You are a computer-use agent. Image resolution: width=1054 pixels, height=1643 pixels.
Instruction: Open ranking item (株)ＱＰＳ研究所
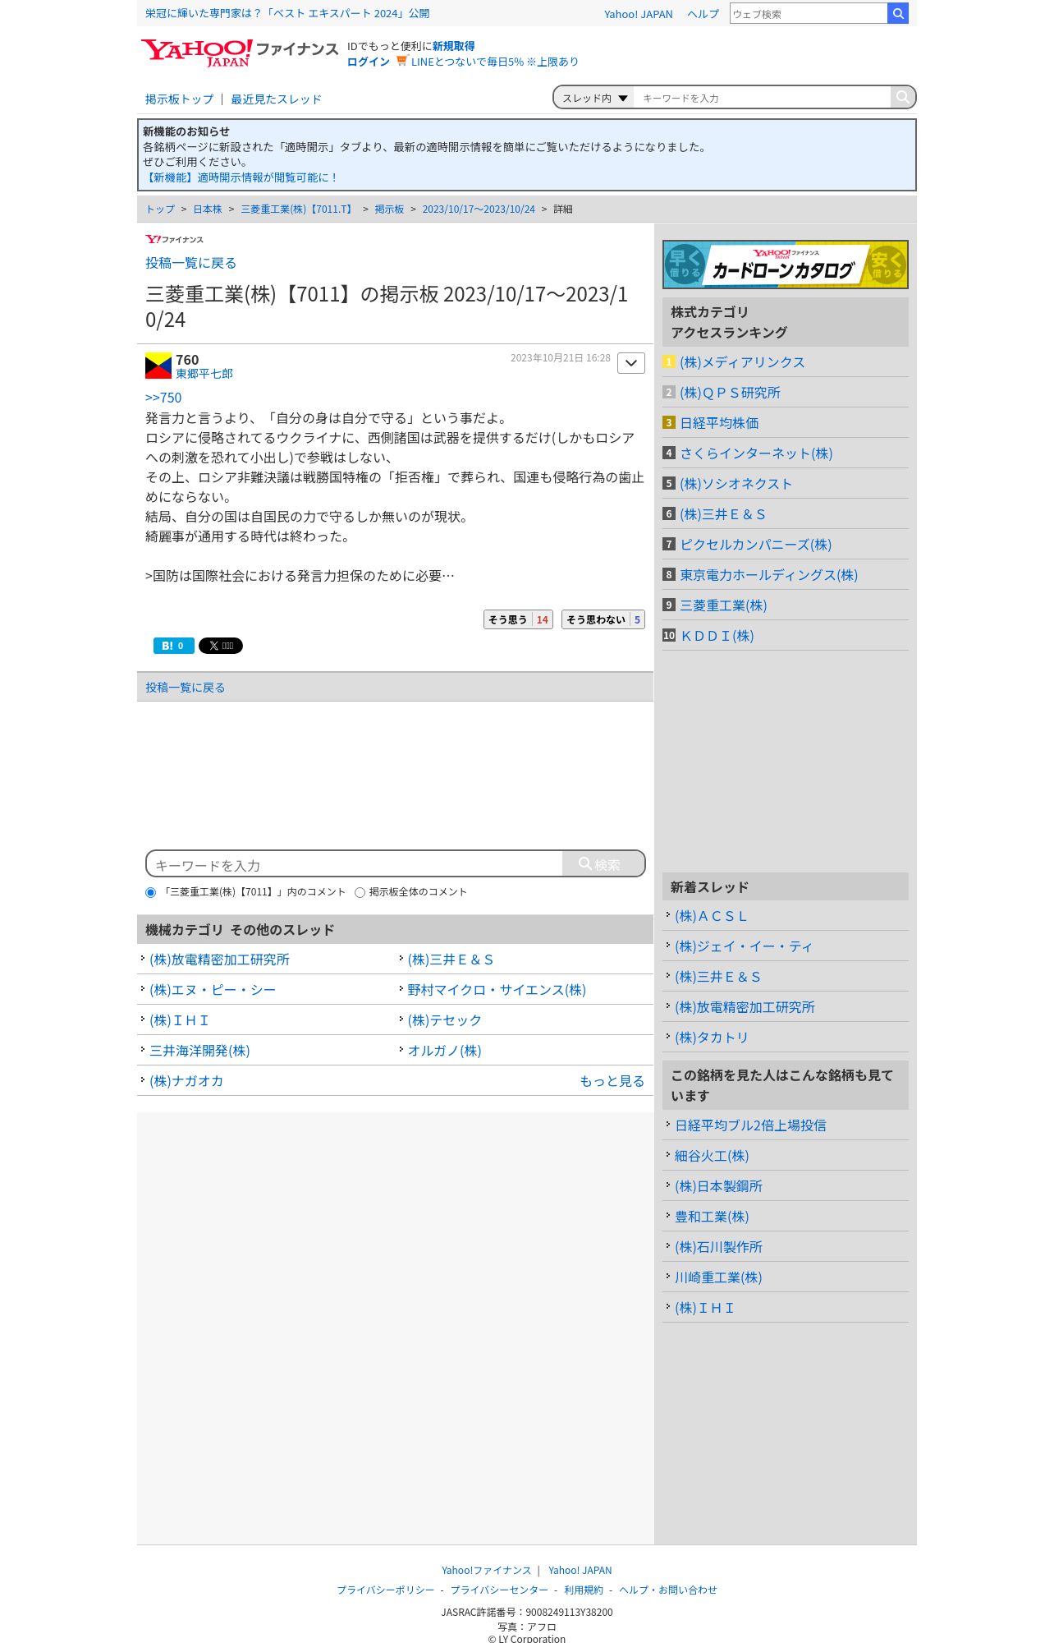click(x=730, y=393)
